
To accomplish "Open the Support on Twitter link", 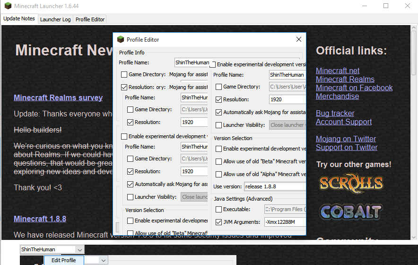I will click(x=347, y=148).
